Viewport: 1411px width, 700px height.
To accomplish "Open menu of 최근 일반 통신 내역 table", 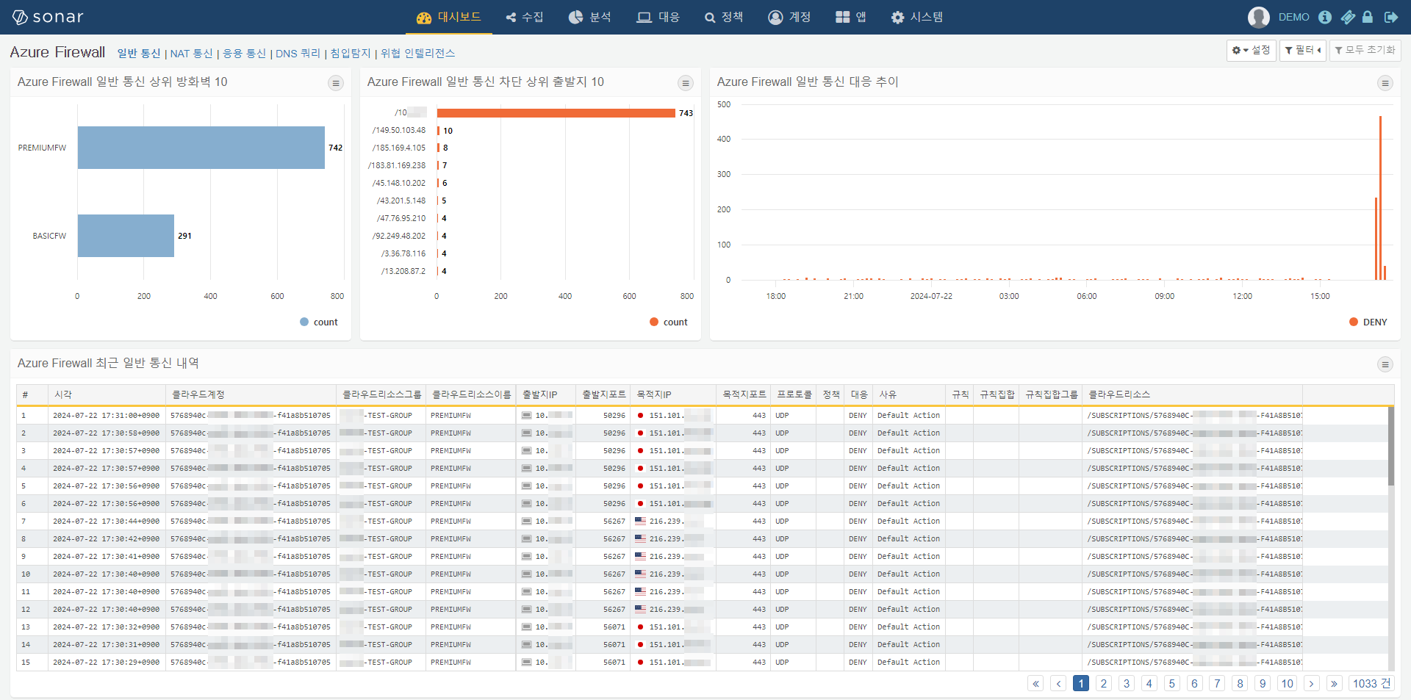I will (x=1385, y=364).
